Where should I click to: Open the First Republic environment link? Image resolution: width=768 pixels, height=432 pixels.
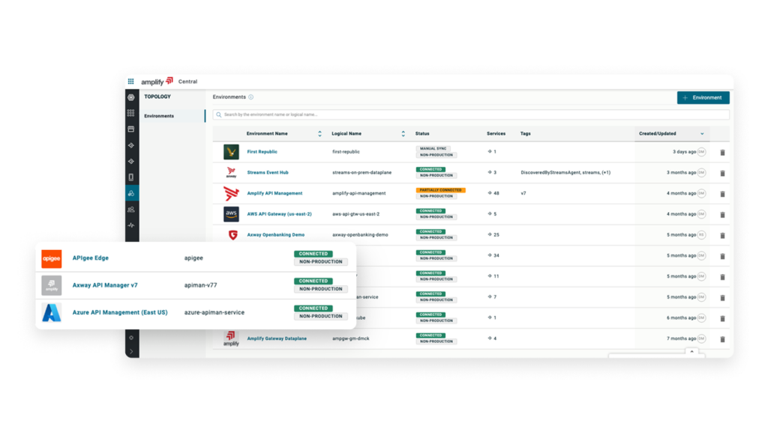point(262,152)
